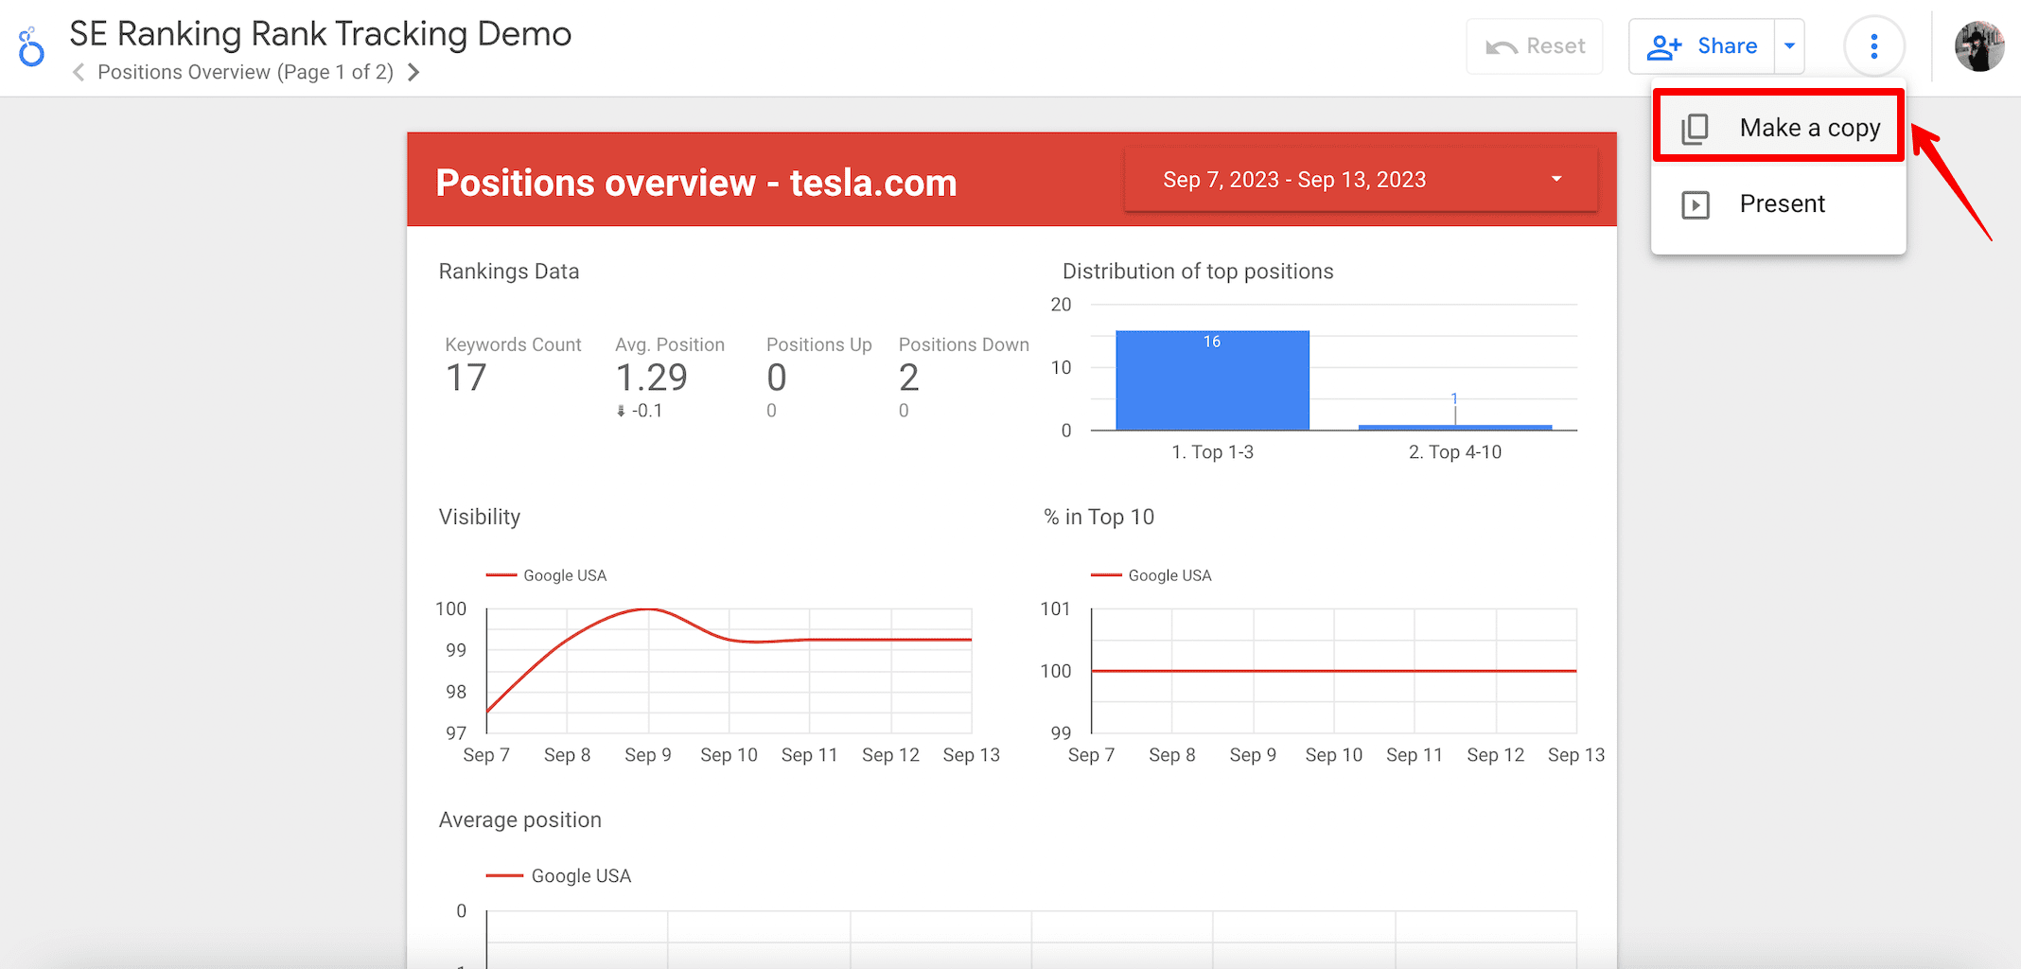The height and width of the screenshot is (969, 2021).
Task: Select Make a copy menu item
Action: point(1779,127)
